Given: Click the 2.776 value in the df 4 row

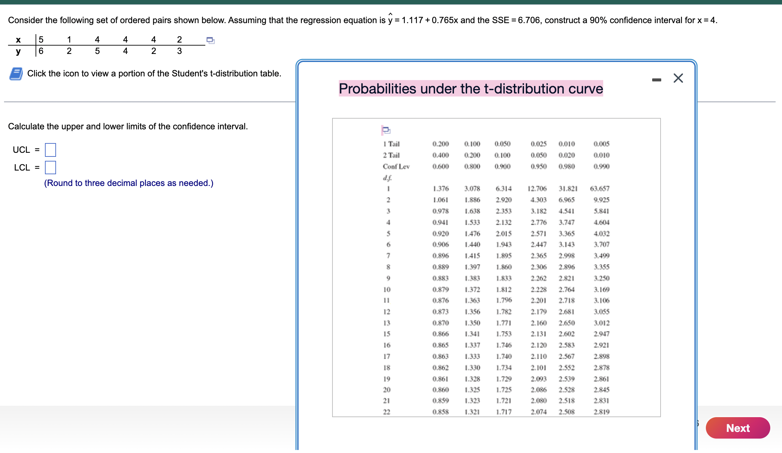Looking at the screenshot, I should click(538, 222).
